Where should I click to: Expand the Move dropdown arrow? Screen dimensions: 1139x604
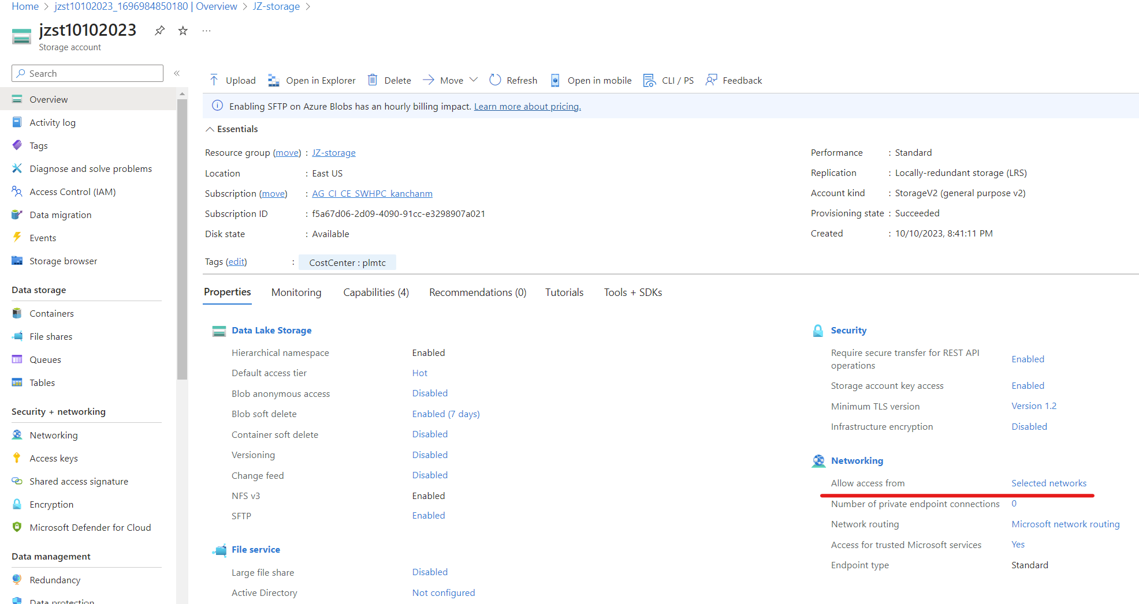pyautogui.click(x=474, y=80)
